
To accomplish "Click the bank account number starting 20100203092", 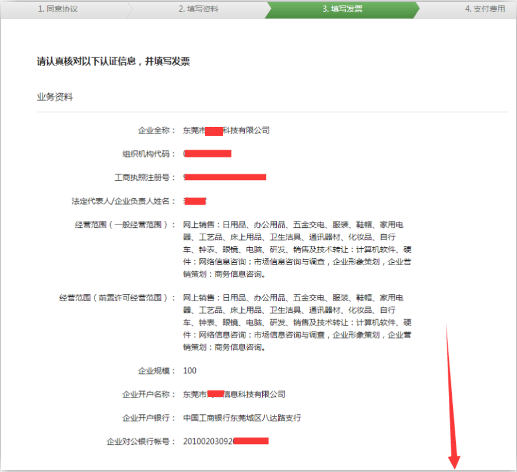I will click(x=225, y=441).
